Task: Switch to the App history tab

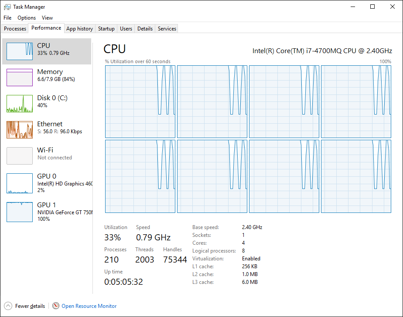Action: click(79, 29)
